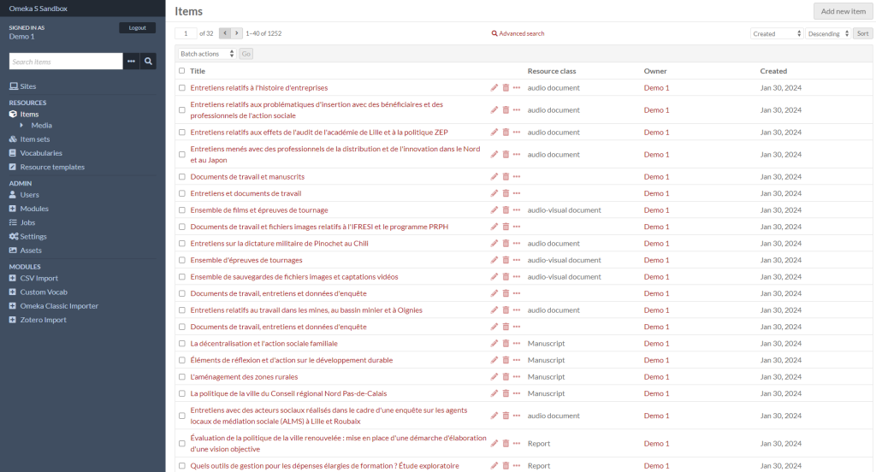Open the Batch actions dropdown

click(207, 54)
